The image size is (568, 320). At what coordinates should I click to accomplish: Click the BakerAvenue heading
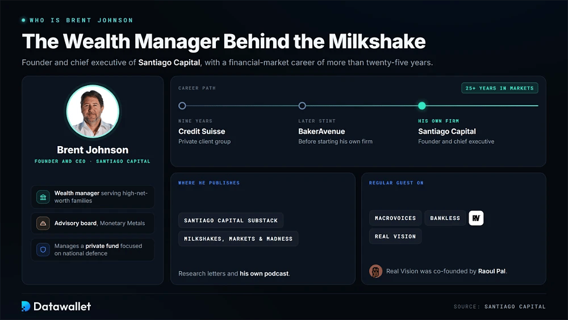pyautogui.click(x=321, y=131)
